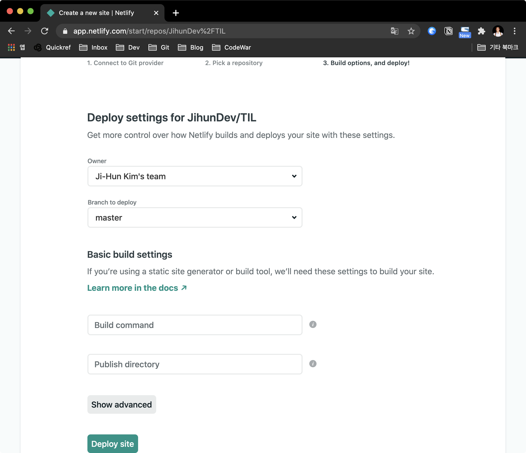This screenshot has height=453, width=526.
Task: Go back to step 2 Pick a repository
Action: pyautogui.click(x=234, y=63)
